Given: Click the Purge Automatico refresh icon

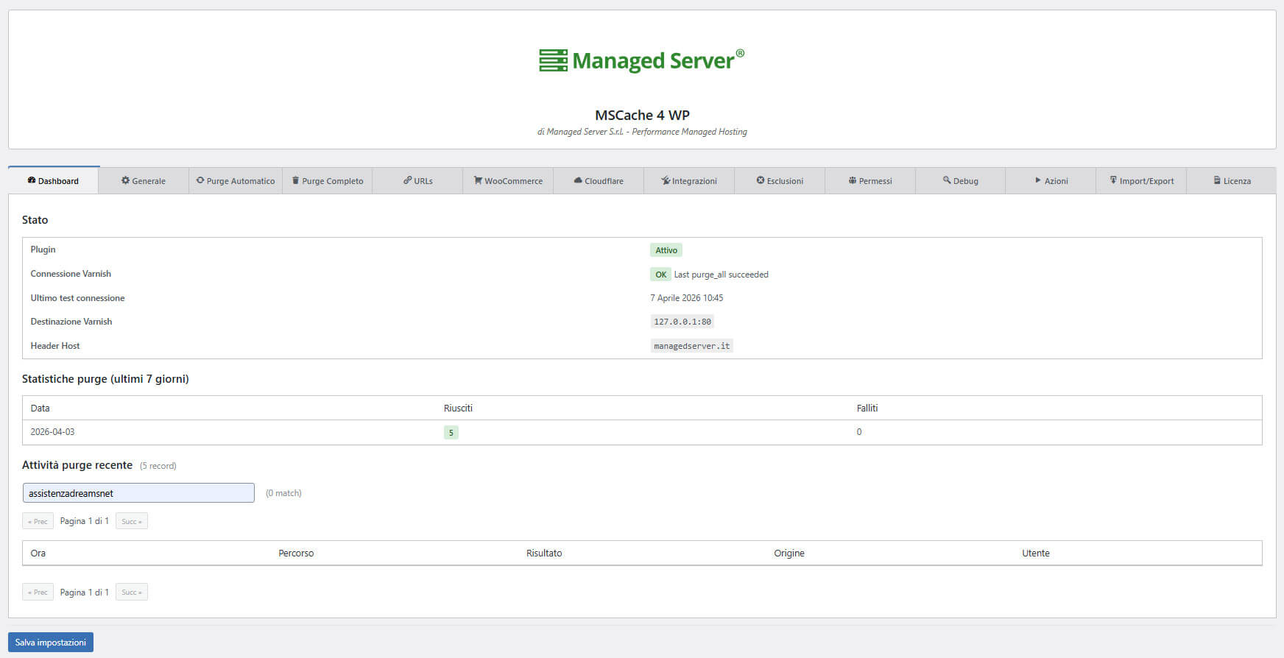Looking at the screenshot, I should (x=200, y=180).
